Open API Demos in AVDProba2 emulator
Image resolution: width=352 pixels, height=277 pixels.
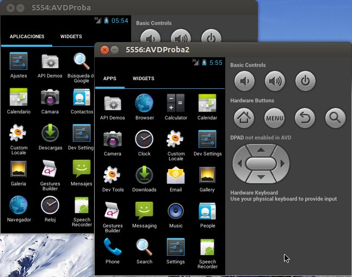pos(113,107)
